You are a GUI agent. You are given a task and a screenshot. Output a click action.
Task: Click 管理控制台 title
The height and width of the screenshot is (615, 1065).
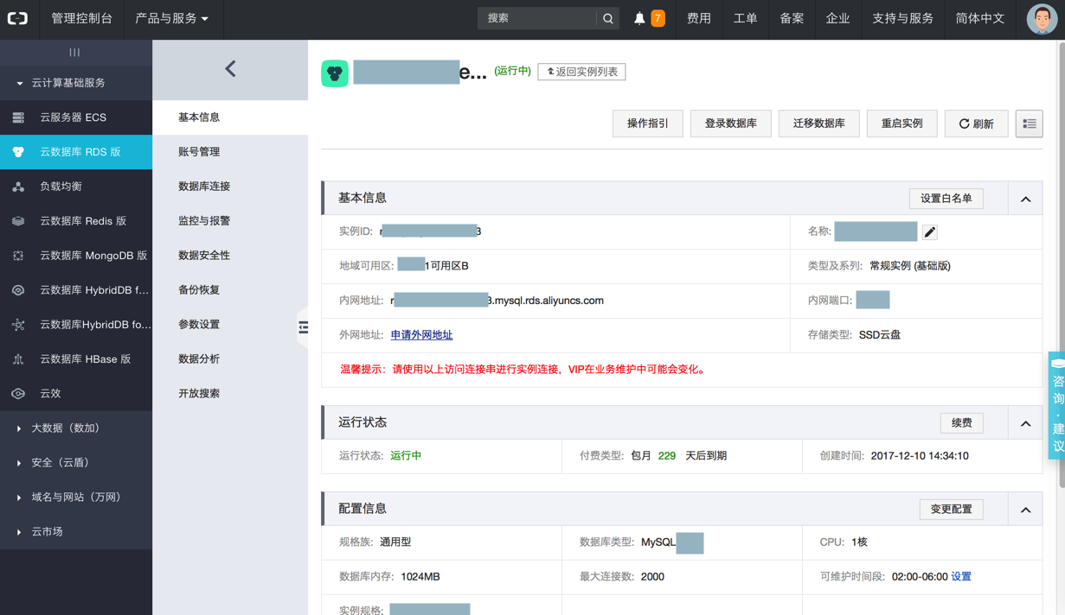point(81,18)
